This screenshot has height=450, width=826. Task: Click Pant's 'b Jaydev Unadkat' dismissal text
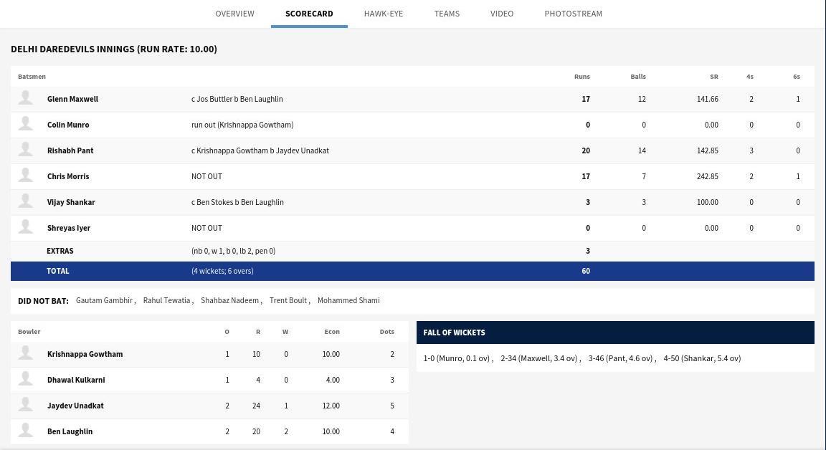299,150
